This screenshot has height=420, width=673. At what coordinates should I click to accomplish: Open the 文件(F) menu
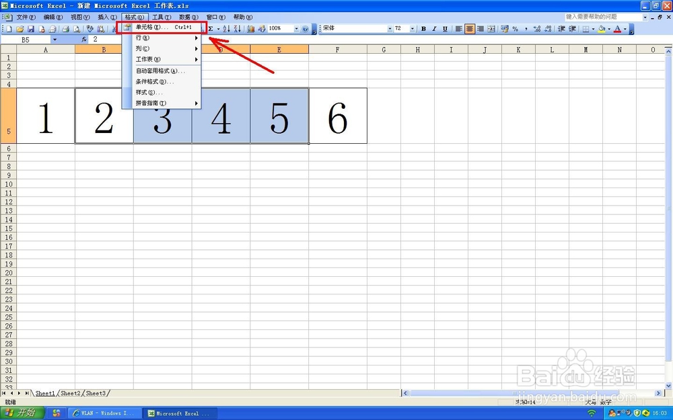tap(26, 17)
